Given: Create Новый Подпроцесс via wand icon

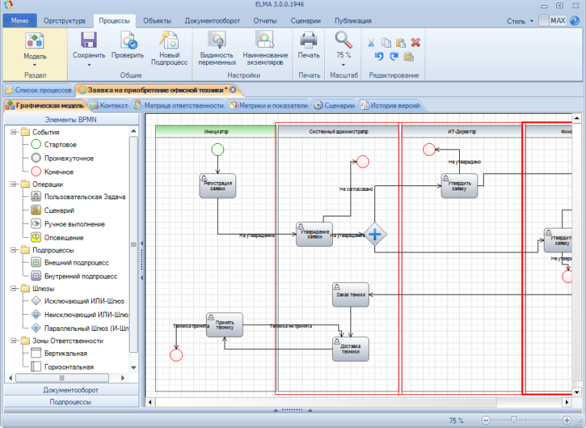Looking at the screenshot, I should (x=169, y=40).
